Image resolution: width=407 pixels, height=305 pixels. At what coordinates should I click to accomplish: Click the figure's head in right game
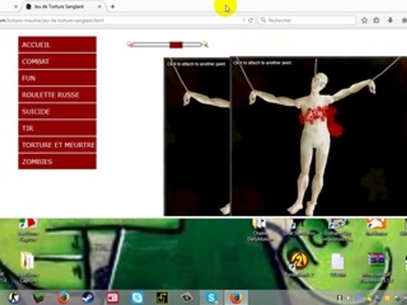320,82
